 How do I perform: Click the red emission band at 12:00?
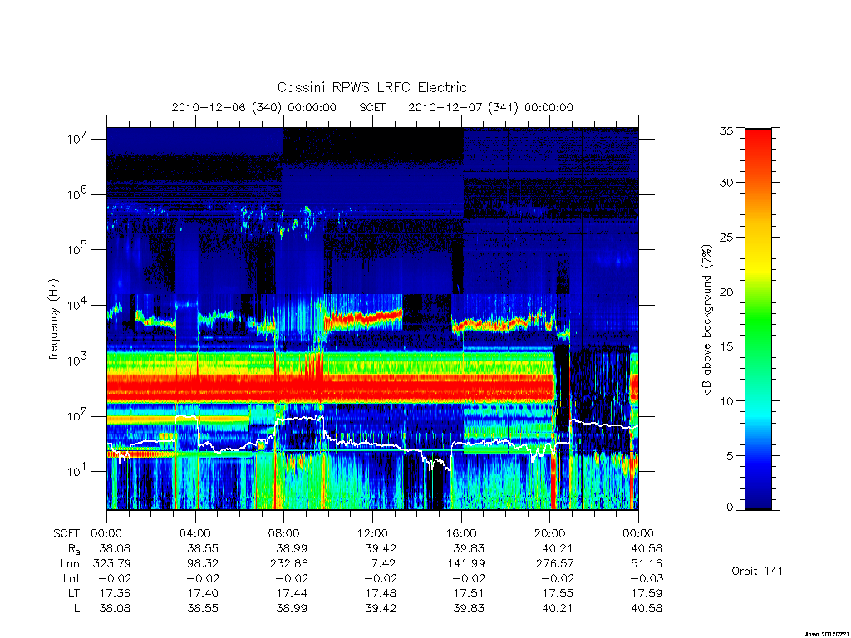[372, 386]
